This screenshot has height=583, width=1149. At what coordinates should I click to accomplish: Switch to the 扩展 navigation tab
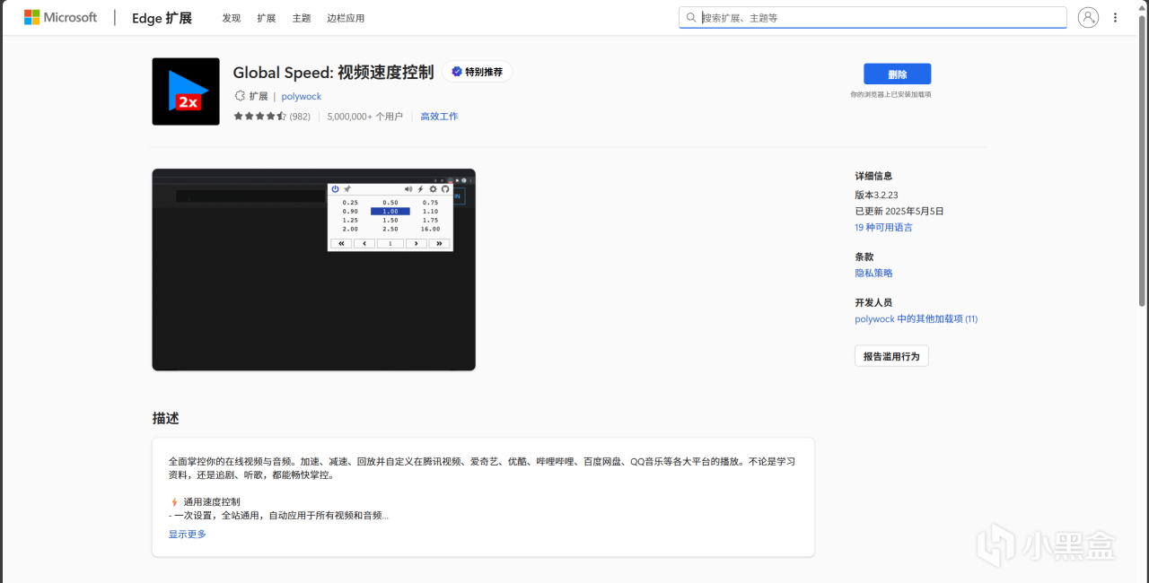267,18
